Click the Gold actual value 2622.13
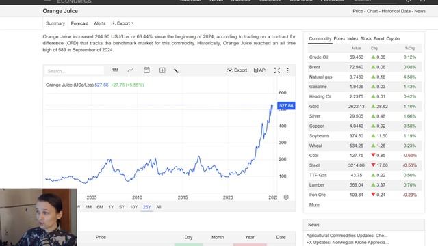Viewport: 438px width, 246px height. point(356,107)
